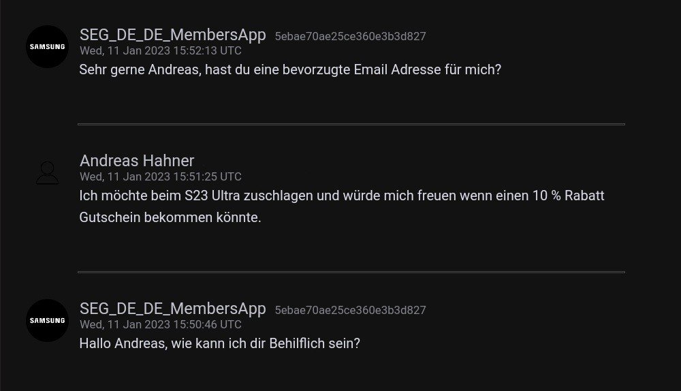This screenshot has height=391, width=681.
Task: Click the timestamp Wed, 11 Jan 2023 15:52:13 UTC
Action: pyautogui.click(x=160, y=50)
